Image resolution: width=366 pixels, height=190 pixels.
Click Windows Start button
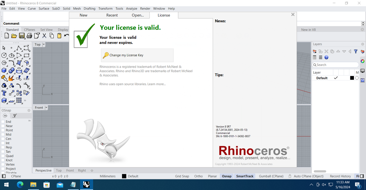coord(6,185)
